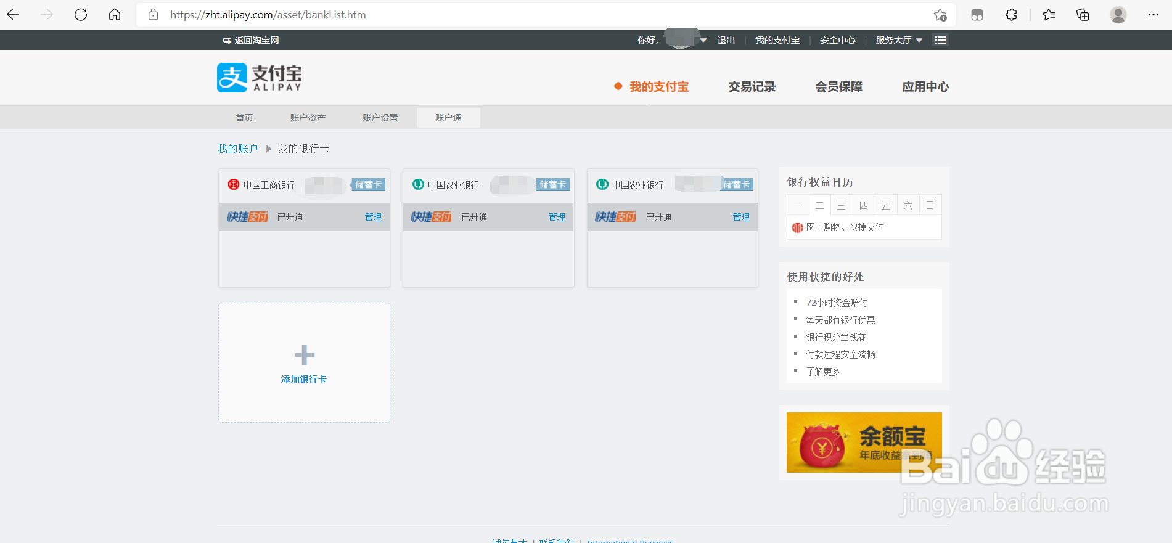Click 我的账户 breadcrumb link
The image size is (1172, 543).
(x=237, y=149)
